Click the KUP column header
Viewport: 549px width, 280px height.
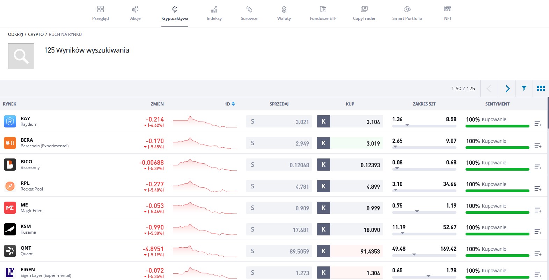coord(350,104)
